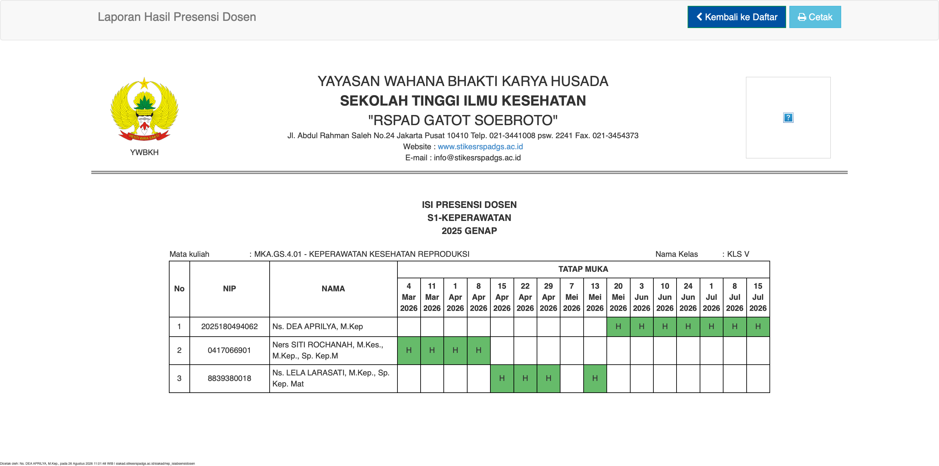The height and width of the screenshot is (466, 939).
Task: Select NIP 2025180494062 cell
Action: click(229, 327)
